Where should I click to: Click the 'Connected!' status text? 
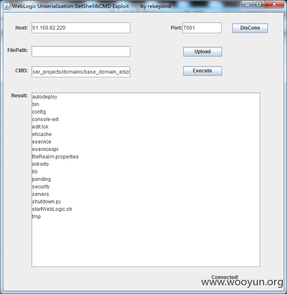(225, 277)
